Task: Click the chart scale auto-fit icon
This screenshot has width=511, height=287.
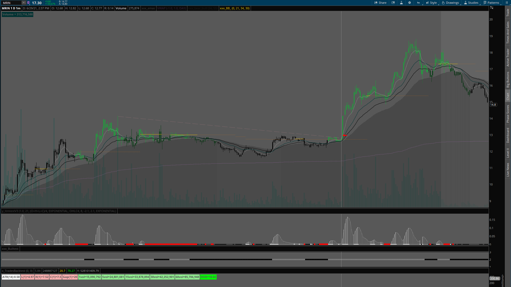Action: [492, 8]
